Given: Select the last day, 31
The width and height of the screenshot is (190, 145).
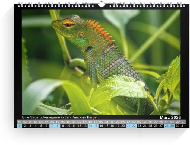Looking at the screenshot, I should point(183,126).
